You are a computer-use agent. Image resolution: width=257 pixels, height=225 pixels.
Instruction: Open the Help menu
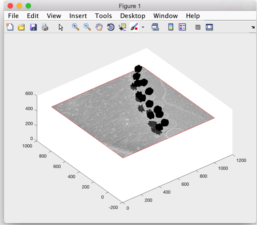193,16
